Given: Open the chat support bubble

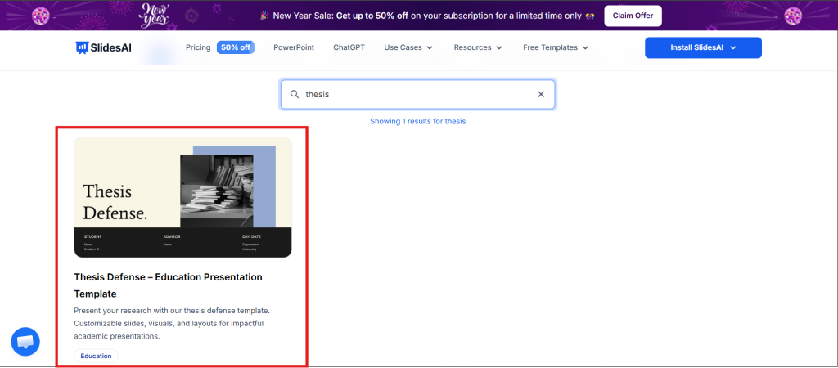Looking at the screenshot, I should point(25,341).
